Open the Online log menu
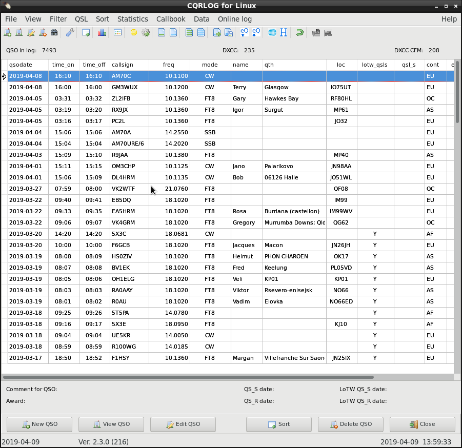The height and width of the screenshot is (448, 462). [x=235, y=19]
